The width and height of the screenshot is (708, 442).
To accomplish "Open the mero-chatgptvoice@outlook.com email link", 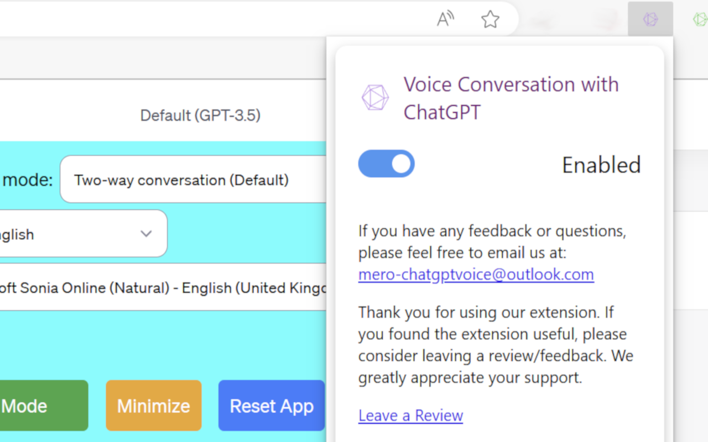I will [x=476, y=275].
